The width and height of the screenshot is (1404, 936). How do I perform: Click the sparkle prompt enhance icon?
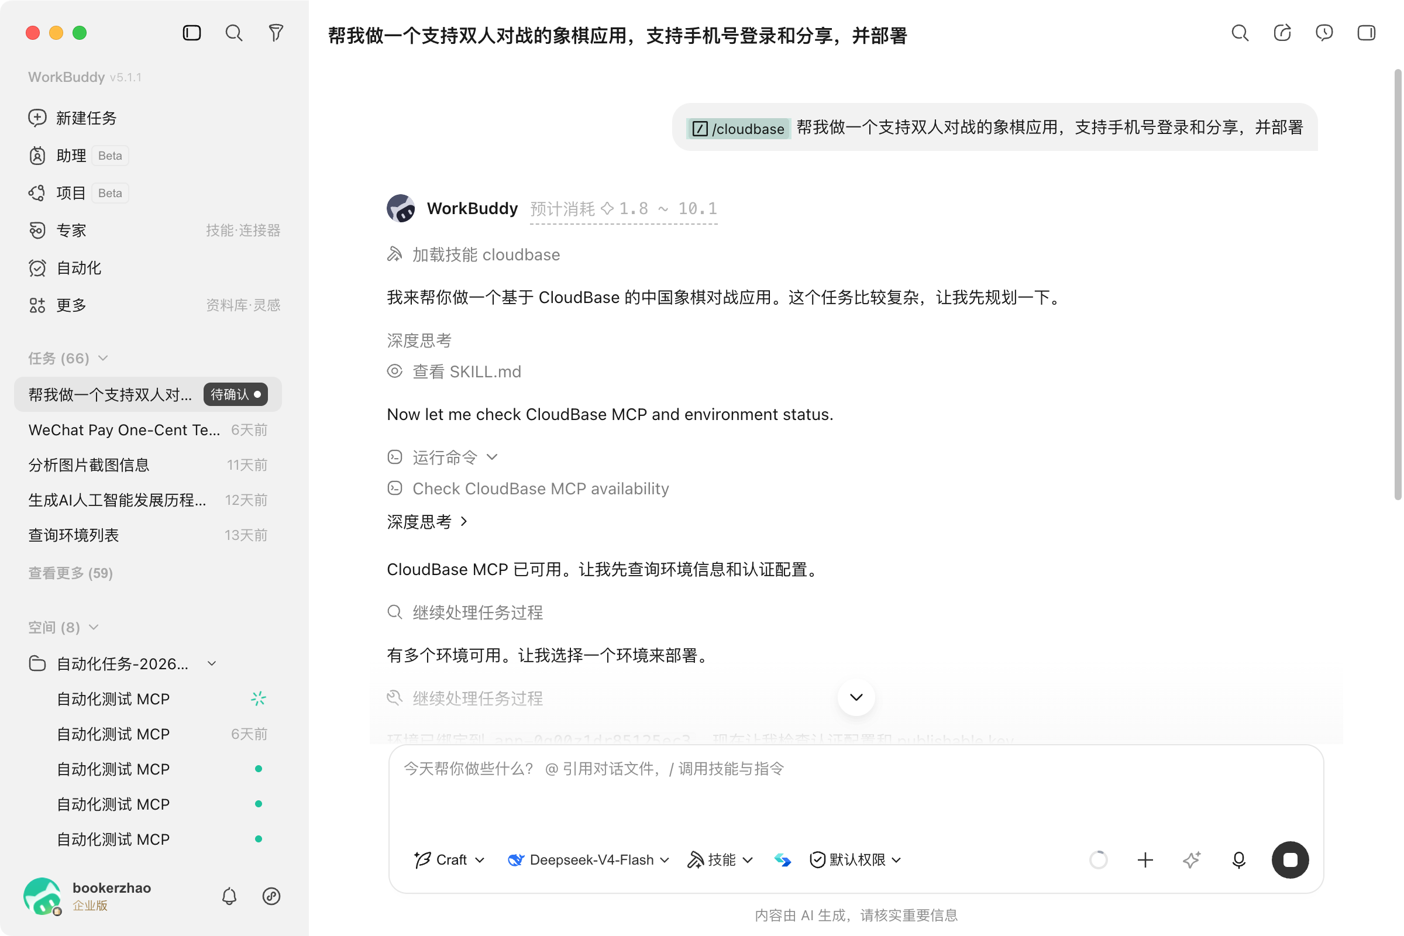point(1192,859)
